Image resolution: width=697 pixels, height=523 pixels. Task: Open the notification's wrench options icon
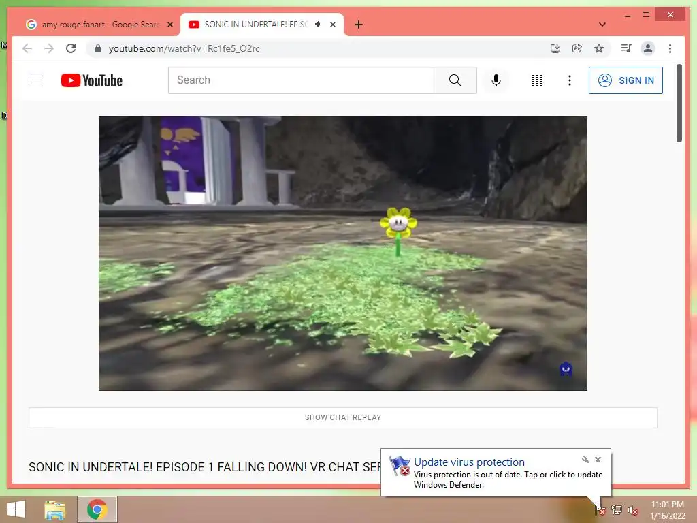pos(585,460)
